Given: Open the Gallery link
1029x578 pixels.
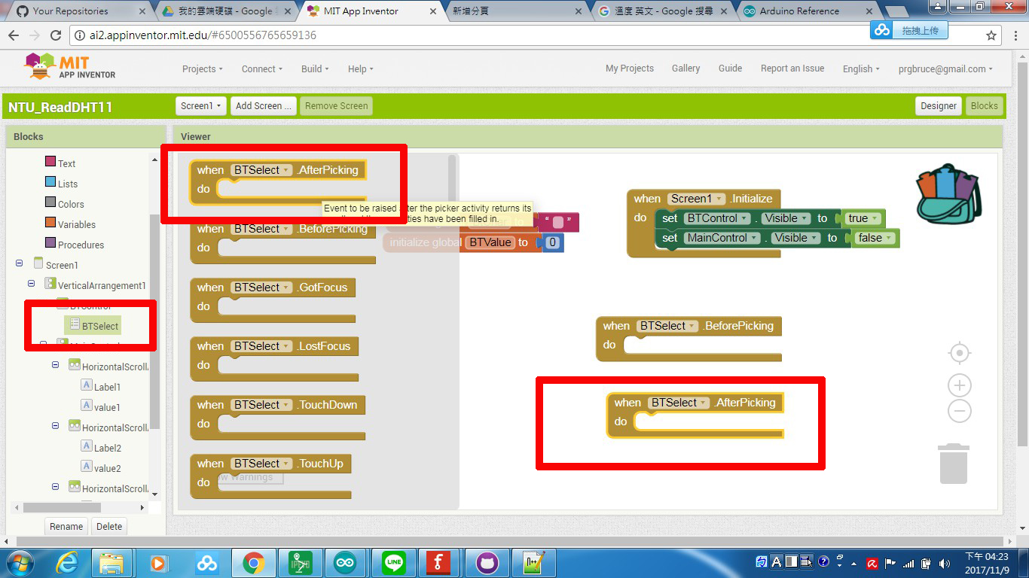Looking at the screenshot, I should 685,68.
